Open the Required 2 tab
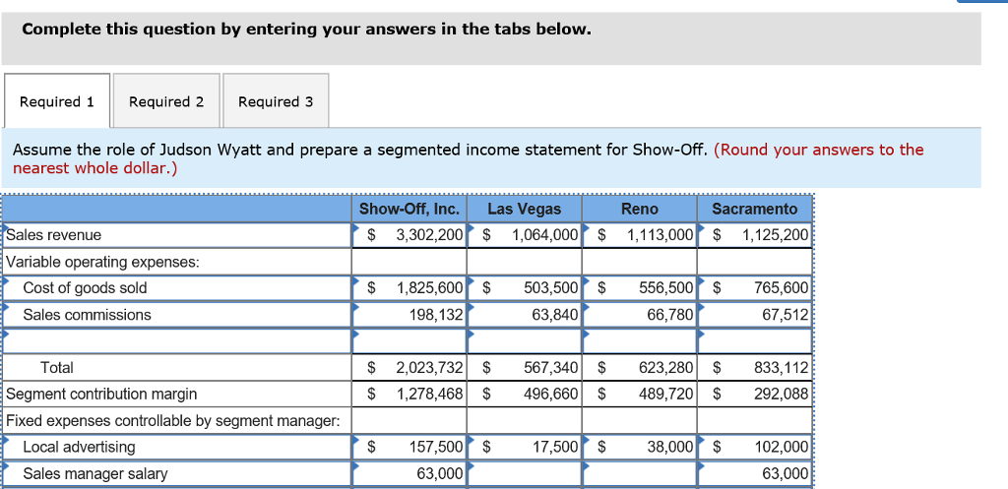1008x489 pixels. 166,101
